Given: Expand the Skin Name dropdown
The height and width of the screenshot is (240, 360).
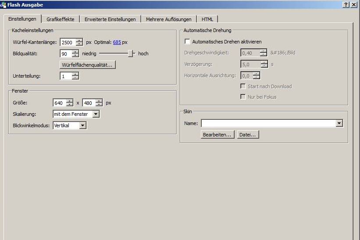Looking at the screenshot, I should click(x=339, y=124).
